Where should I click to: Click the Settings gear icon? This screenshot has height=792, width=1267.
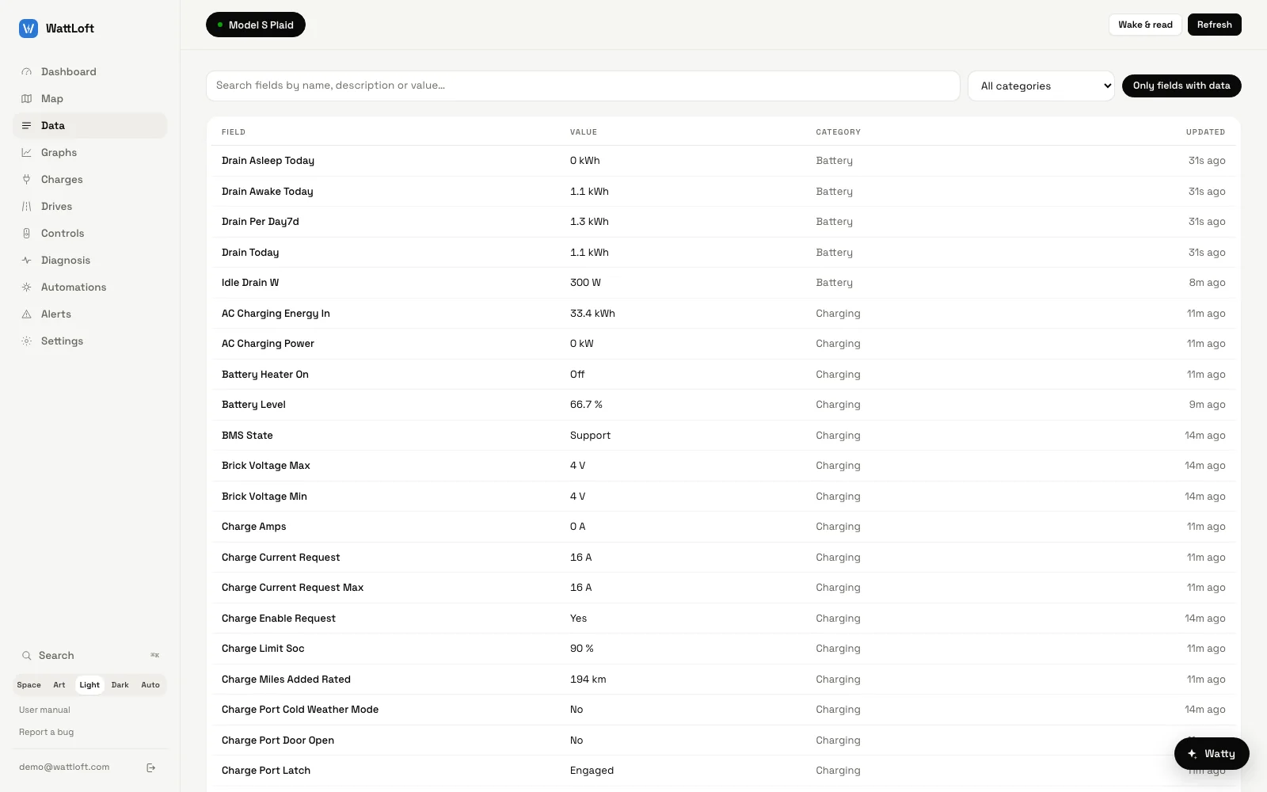(26, 341)
